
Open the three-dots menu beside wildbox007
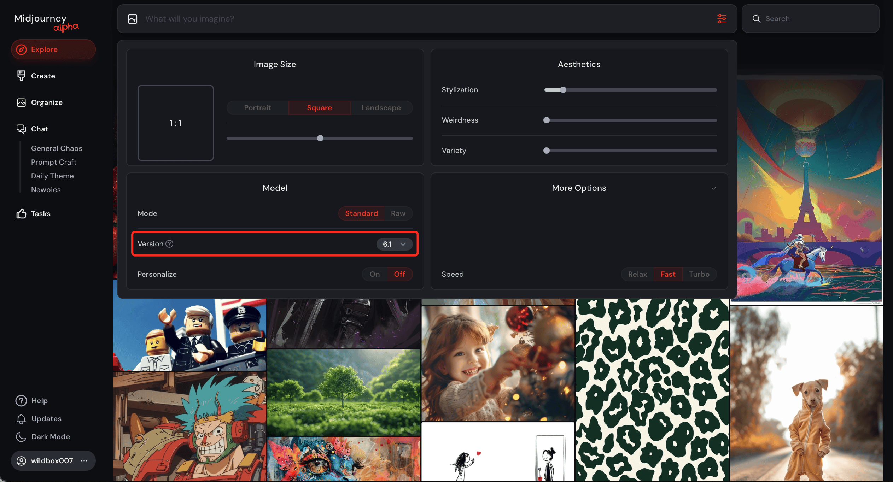[84, 461]
